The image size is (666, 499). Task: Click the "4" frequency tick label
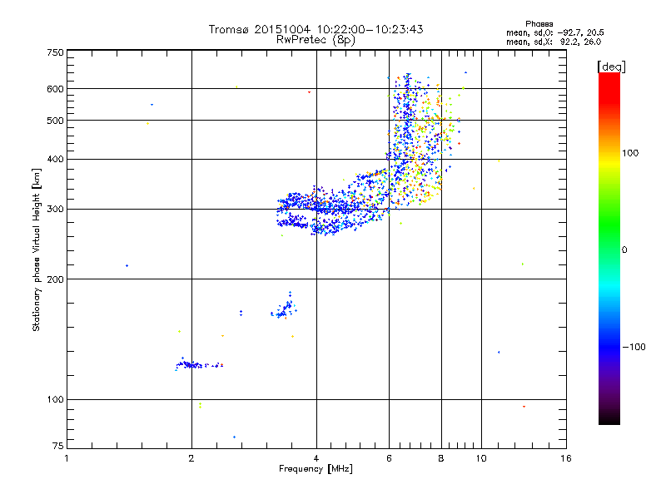[316, 458]
